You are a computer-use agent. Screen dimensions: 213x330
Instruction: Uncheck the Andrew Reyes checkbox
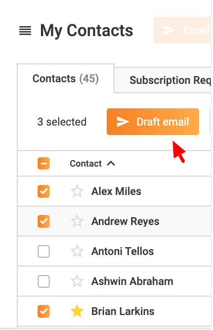coord(44,221)
